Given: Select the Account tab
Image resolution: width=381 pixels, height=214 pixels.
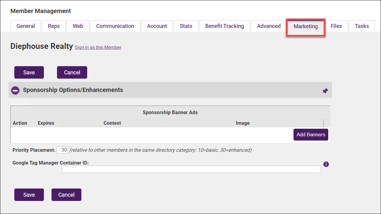Looking at the screenshot, I should coord(157,26).
